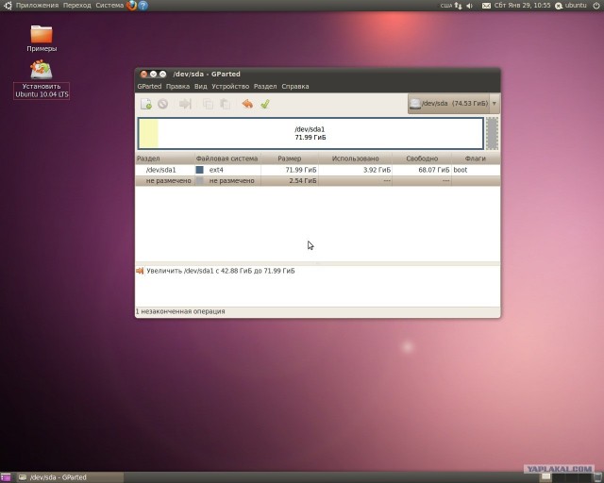Apply all operations with green checkmark

[265, 104]
